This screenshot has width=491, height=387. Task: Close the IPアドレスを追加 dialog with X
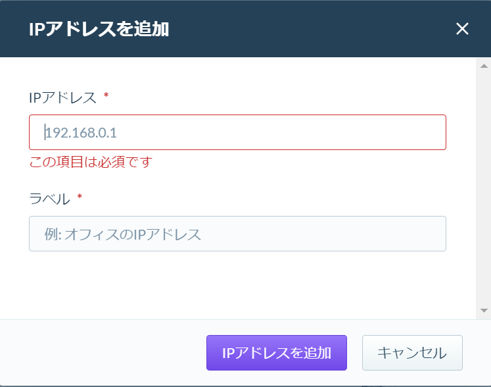point(462,29)
